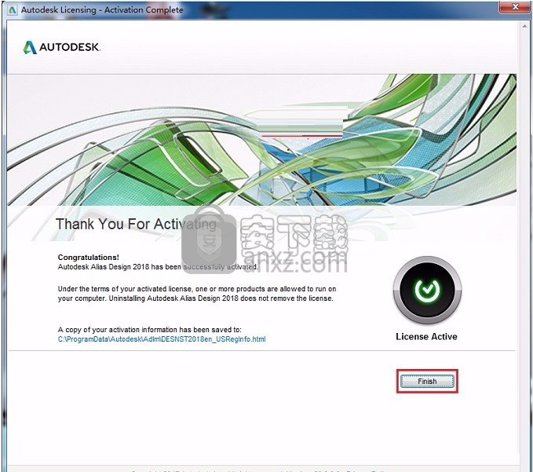Click the Finish button
533x472 pixels.
point(427,381)
